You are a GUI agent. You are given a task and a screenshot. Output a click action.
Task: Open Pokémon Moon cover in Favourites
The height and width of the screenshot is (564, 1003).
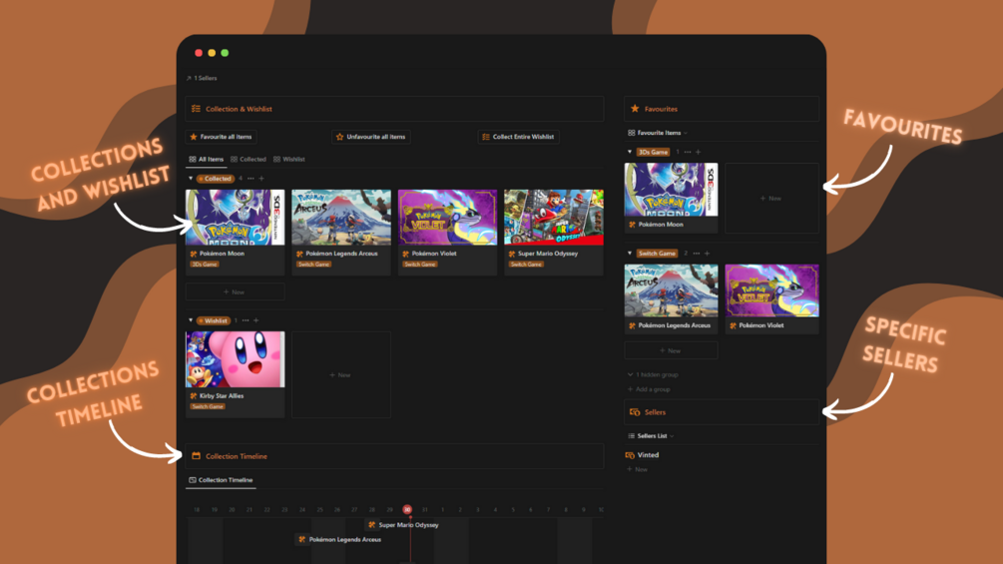(x=671, y=190)
